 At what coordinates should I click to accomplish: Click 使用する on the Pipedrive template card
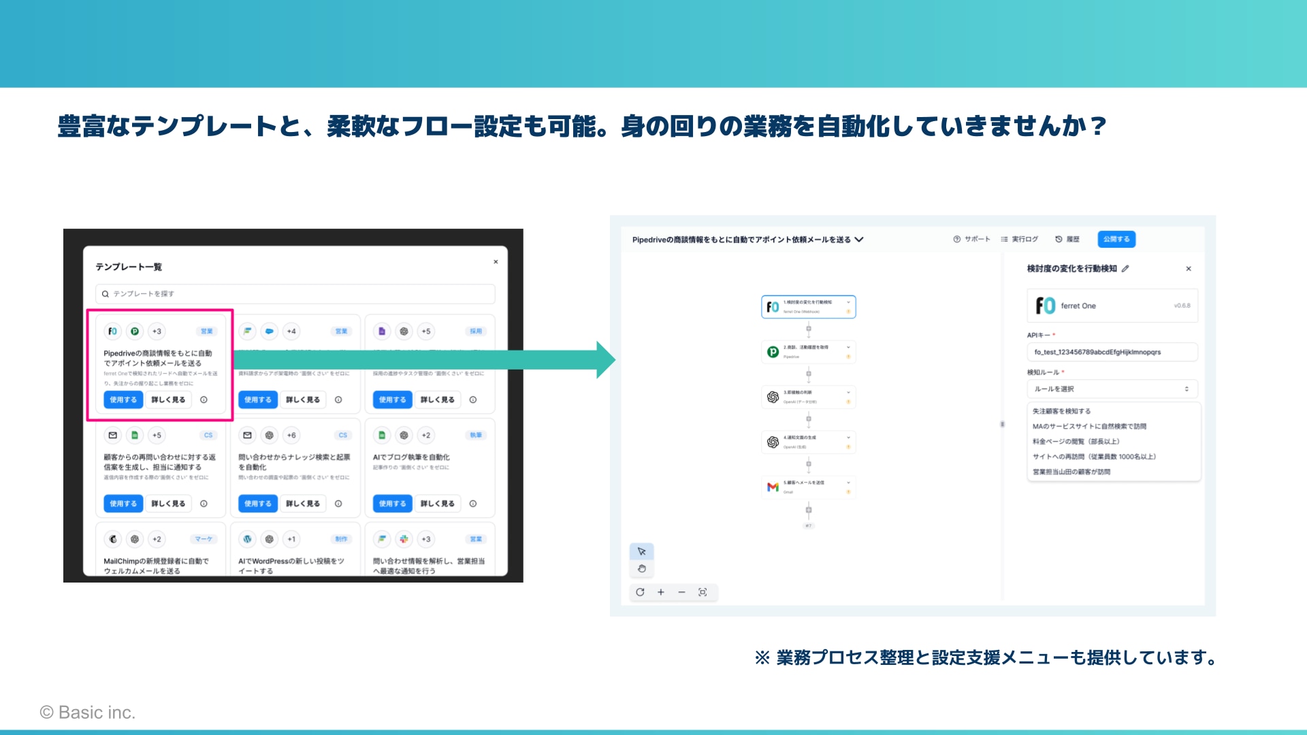tap(123, 400)
